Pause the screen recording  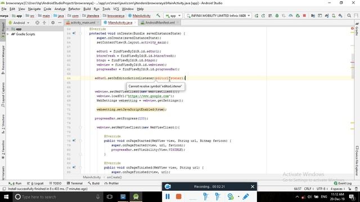tap(168, 196)
